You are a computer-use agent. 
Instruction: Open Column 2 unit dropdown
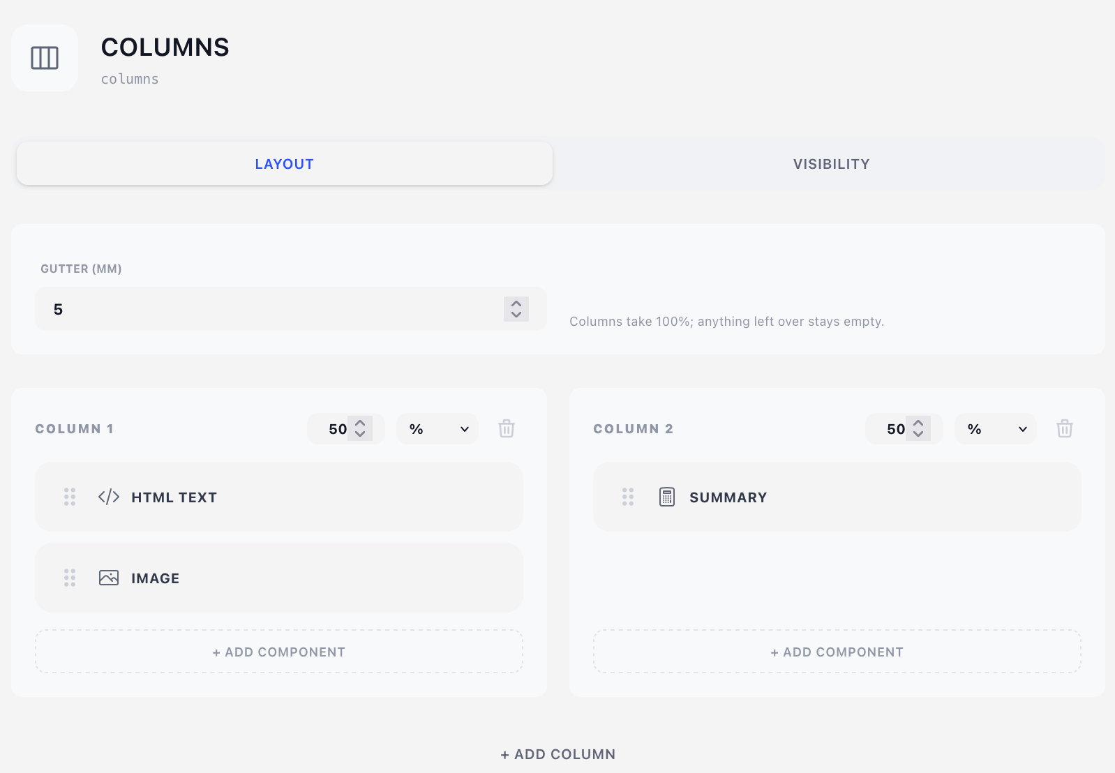pyautogui.click(x=996, y=429)
